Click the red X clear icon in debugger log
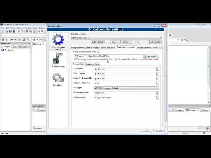 tap(208, 128)
